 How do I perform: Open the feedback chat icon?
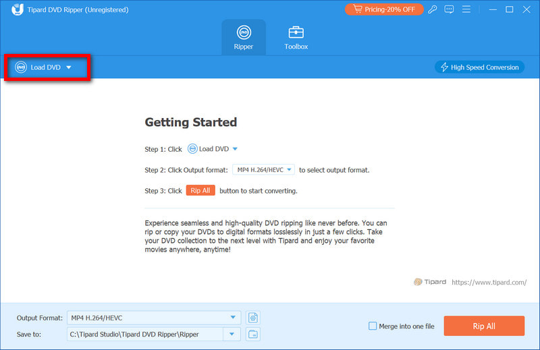449,9
